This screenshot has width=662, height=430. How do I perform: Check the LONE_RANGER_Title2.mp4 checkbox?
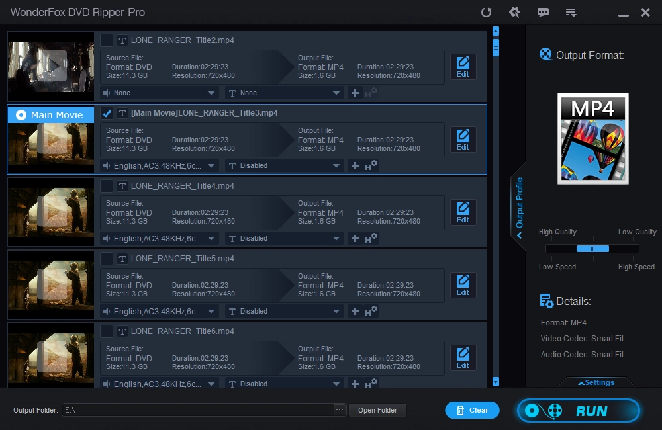click(106, 40)
